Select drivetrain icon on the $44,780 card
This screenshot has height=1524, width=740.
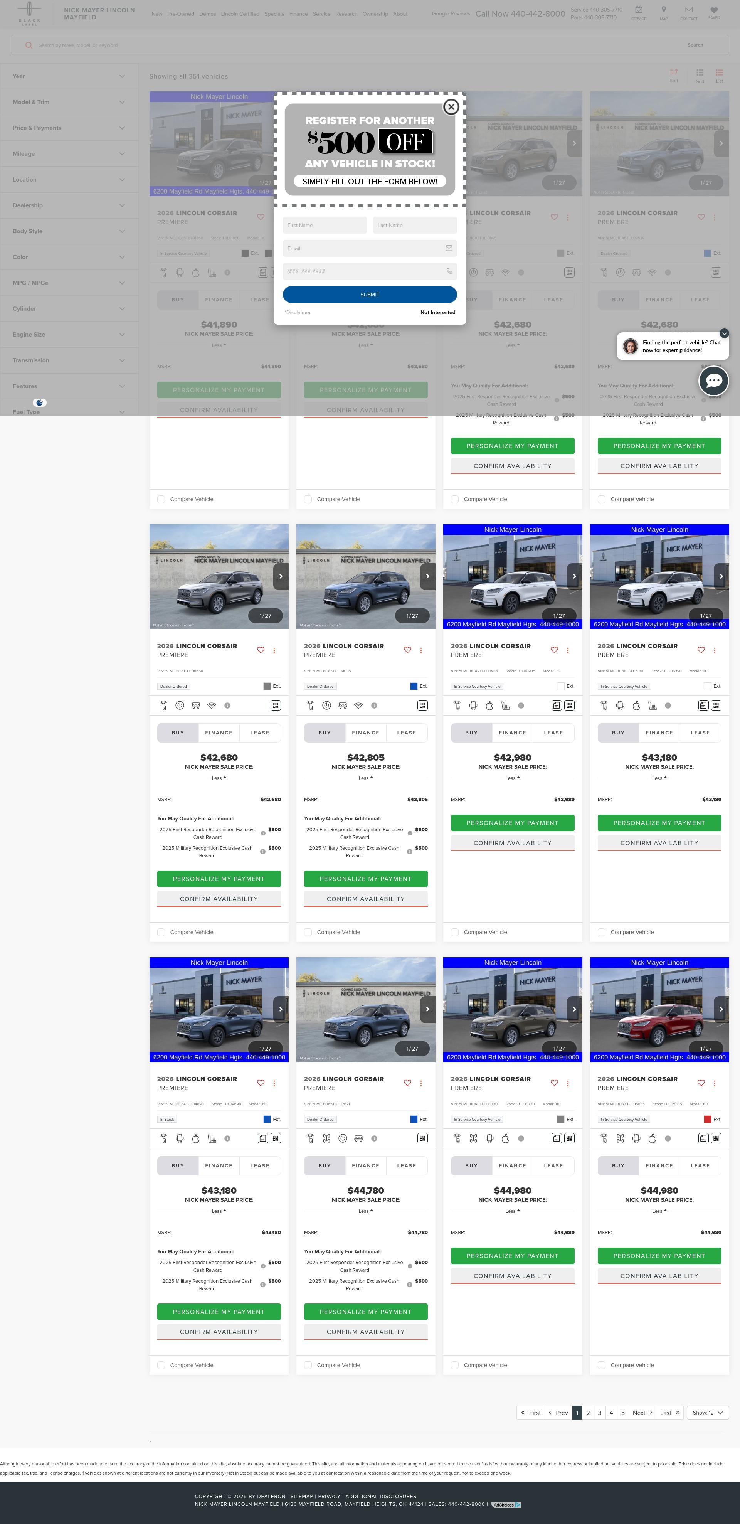326,1138
